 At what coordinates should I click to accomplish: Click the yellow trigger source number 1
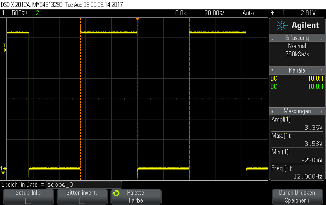click(x=283, y=13)
